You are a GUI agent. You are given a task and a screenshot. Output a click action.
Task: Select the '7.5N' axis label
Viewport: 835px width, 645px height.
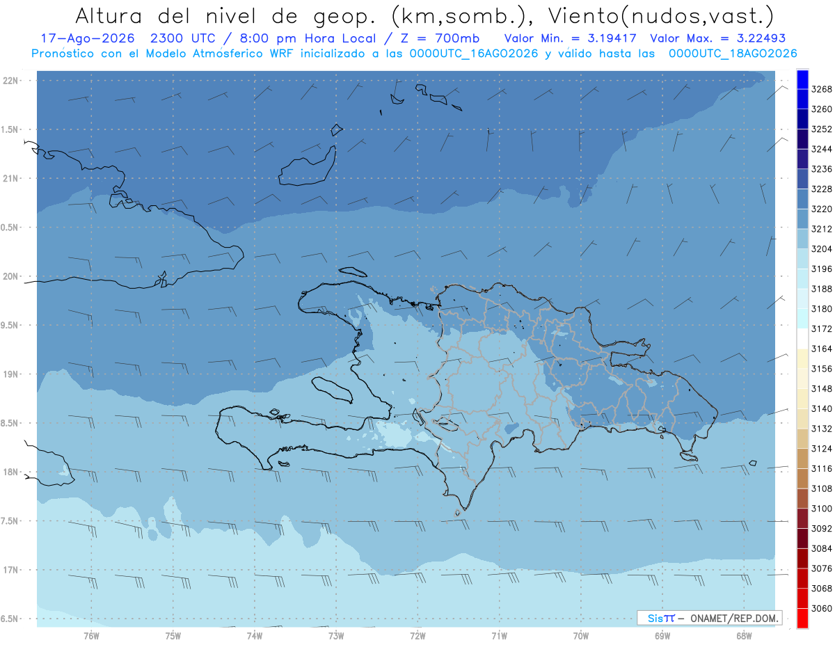click(9, 520)
